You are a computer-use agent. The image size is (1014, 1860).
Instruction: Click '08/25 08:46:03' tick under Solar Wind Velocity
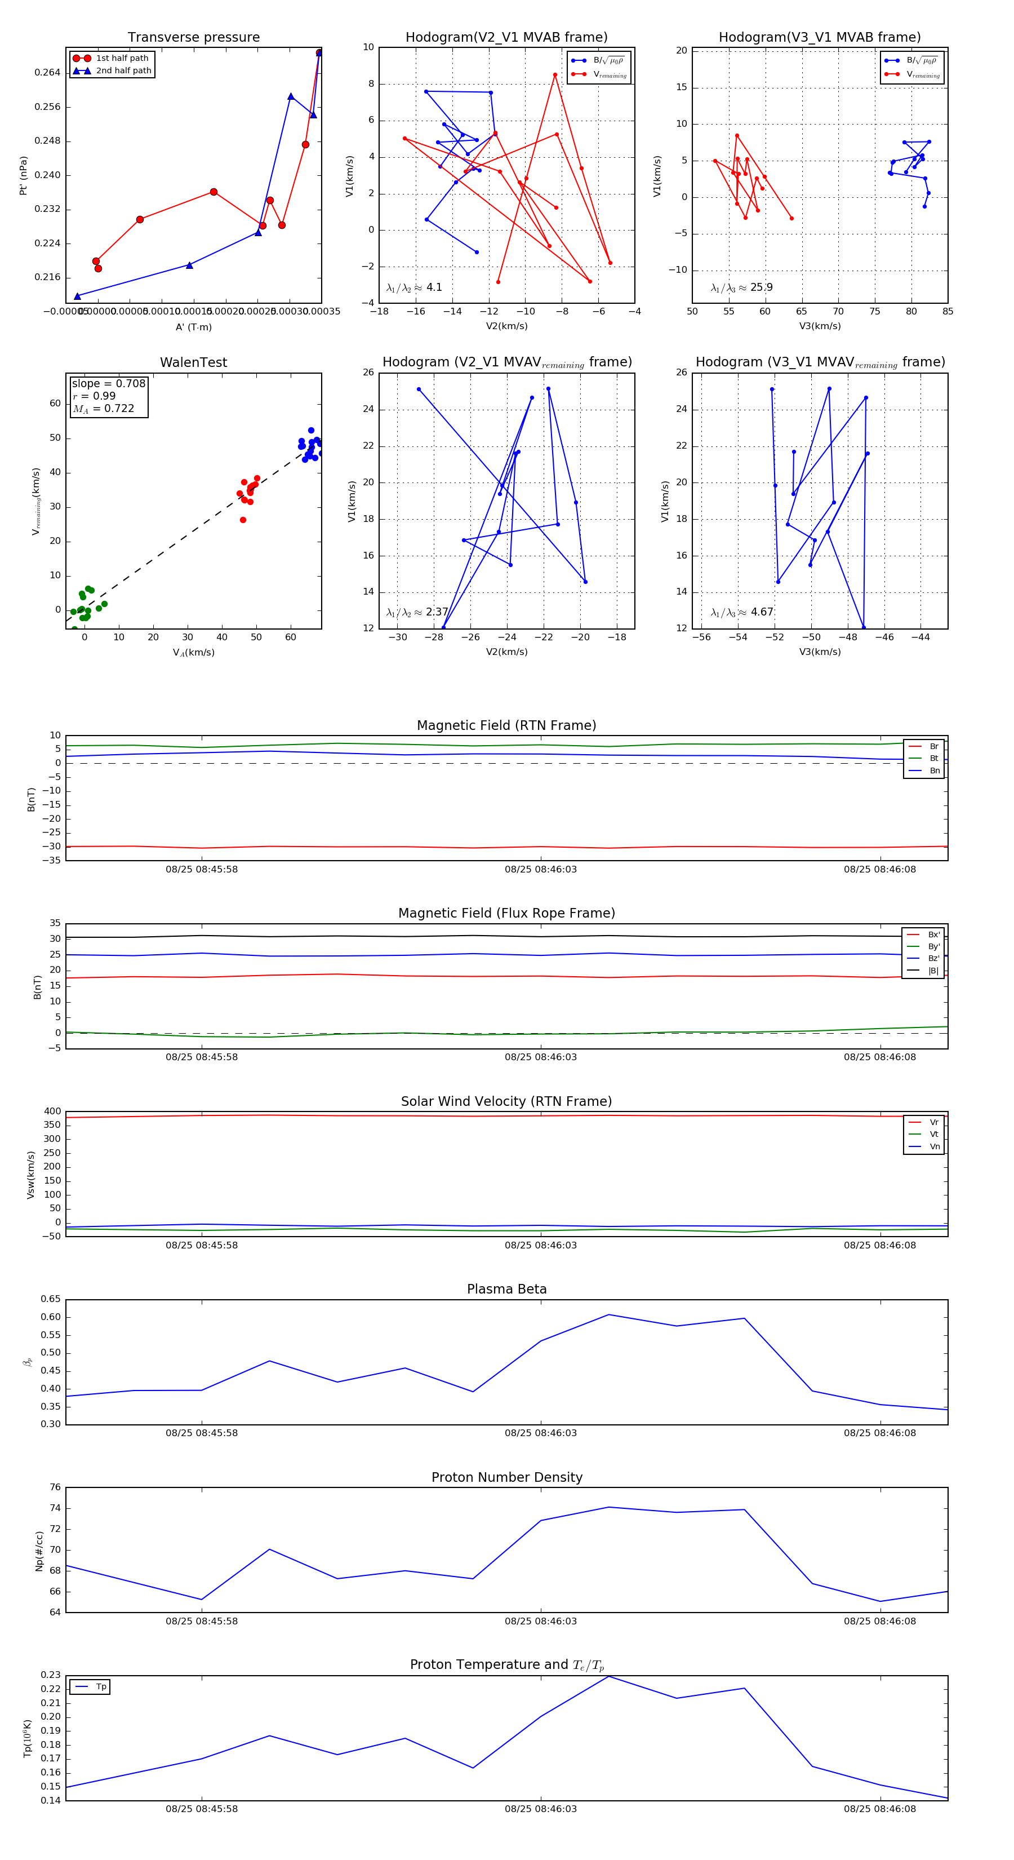point(541,1245)
